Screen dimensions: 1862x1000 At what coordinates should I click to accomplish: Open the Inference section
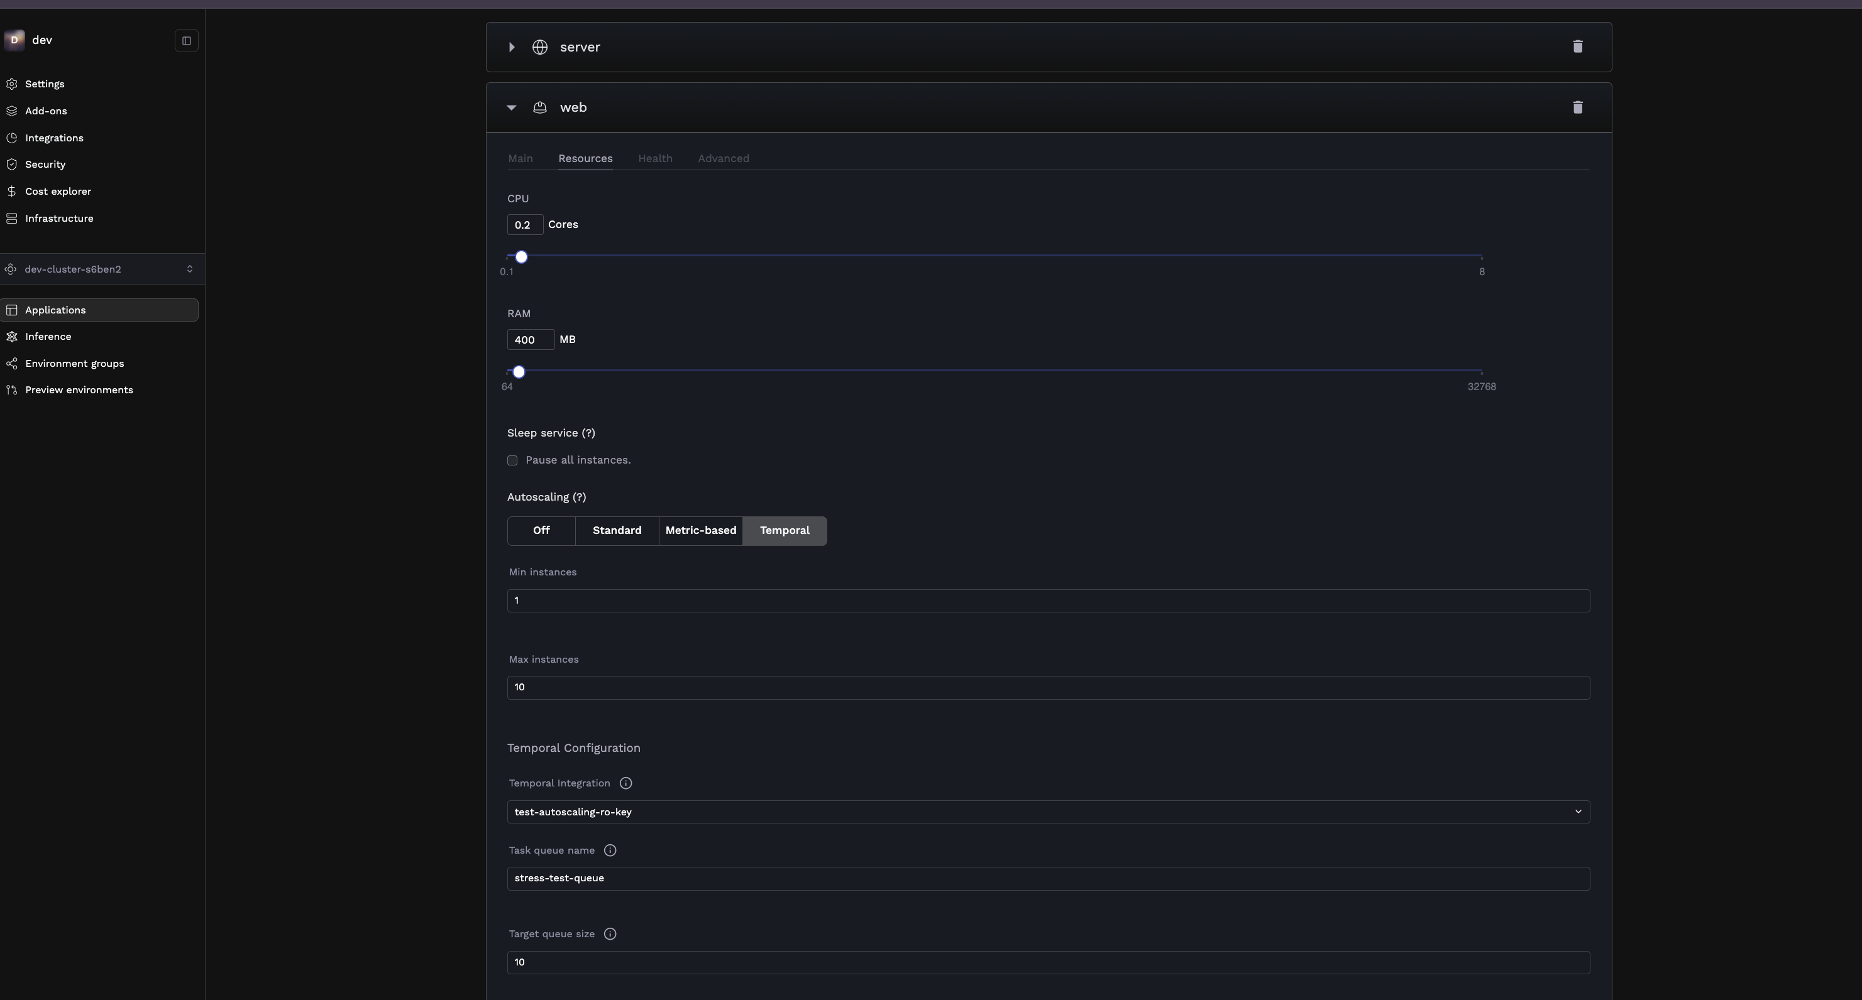48,335
